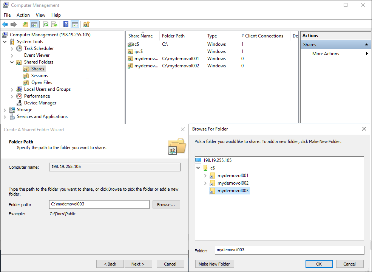Click the Make New Folder button
The image size is (372, 272).
[x=214, y=264]
